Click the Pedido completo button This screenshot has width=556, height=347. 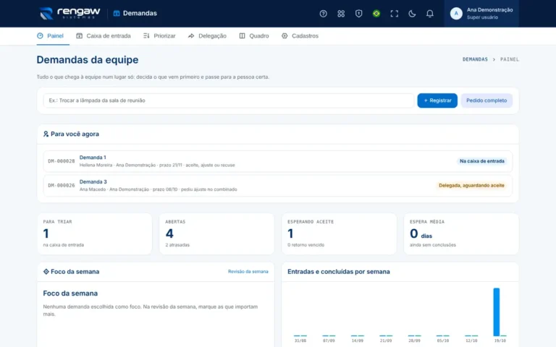click(486, 100)
